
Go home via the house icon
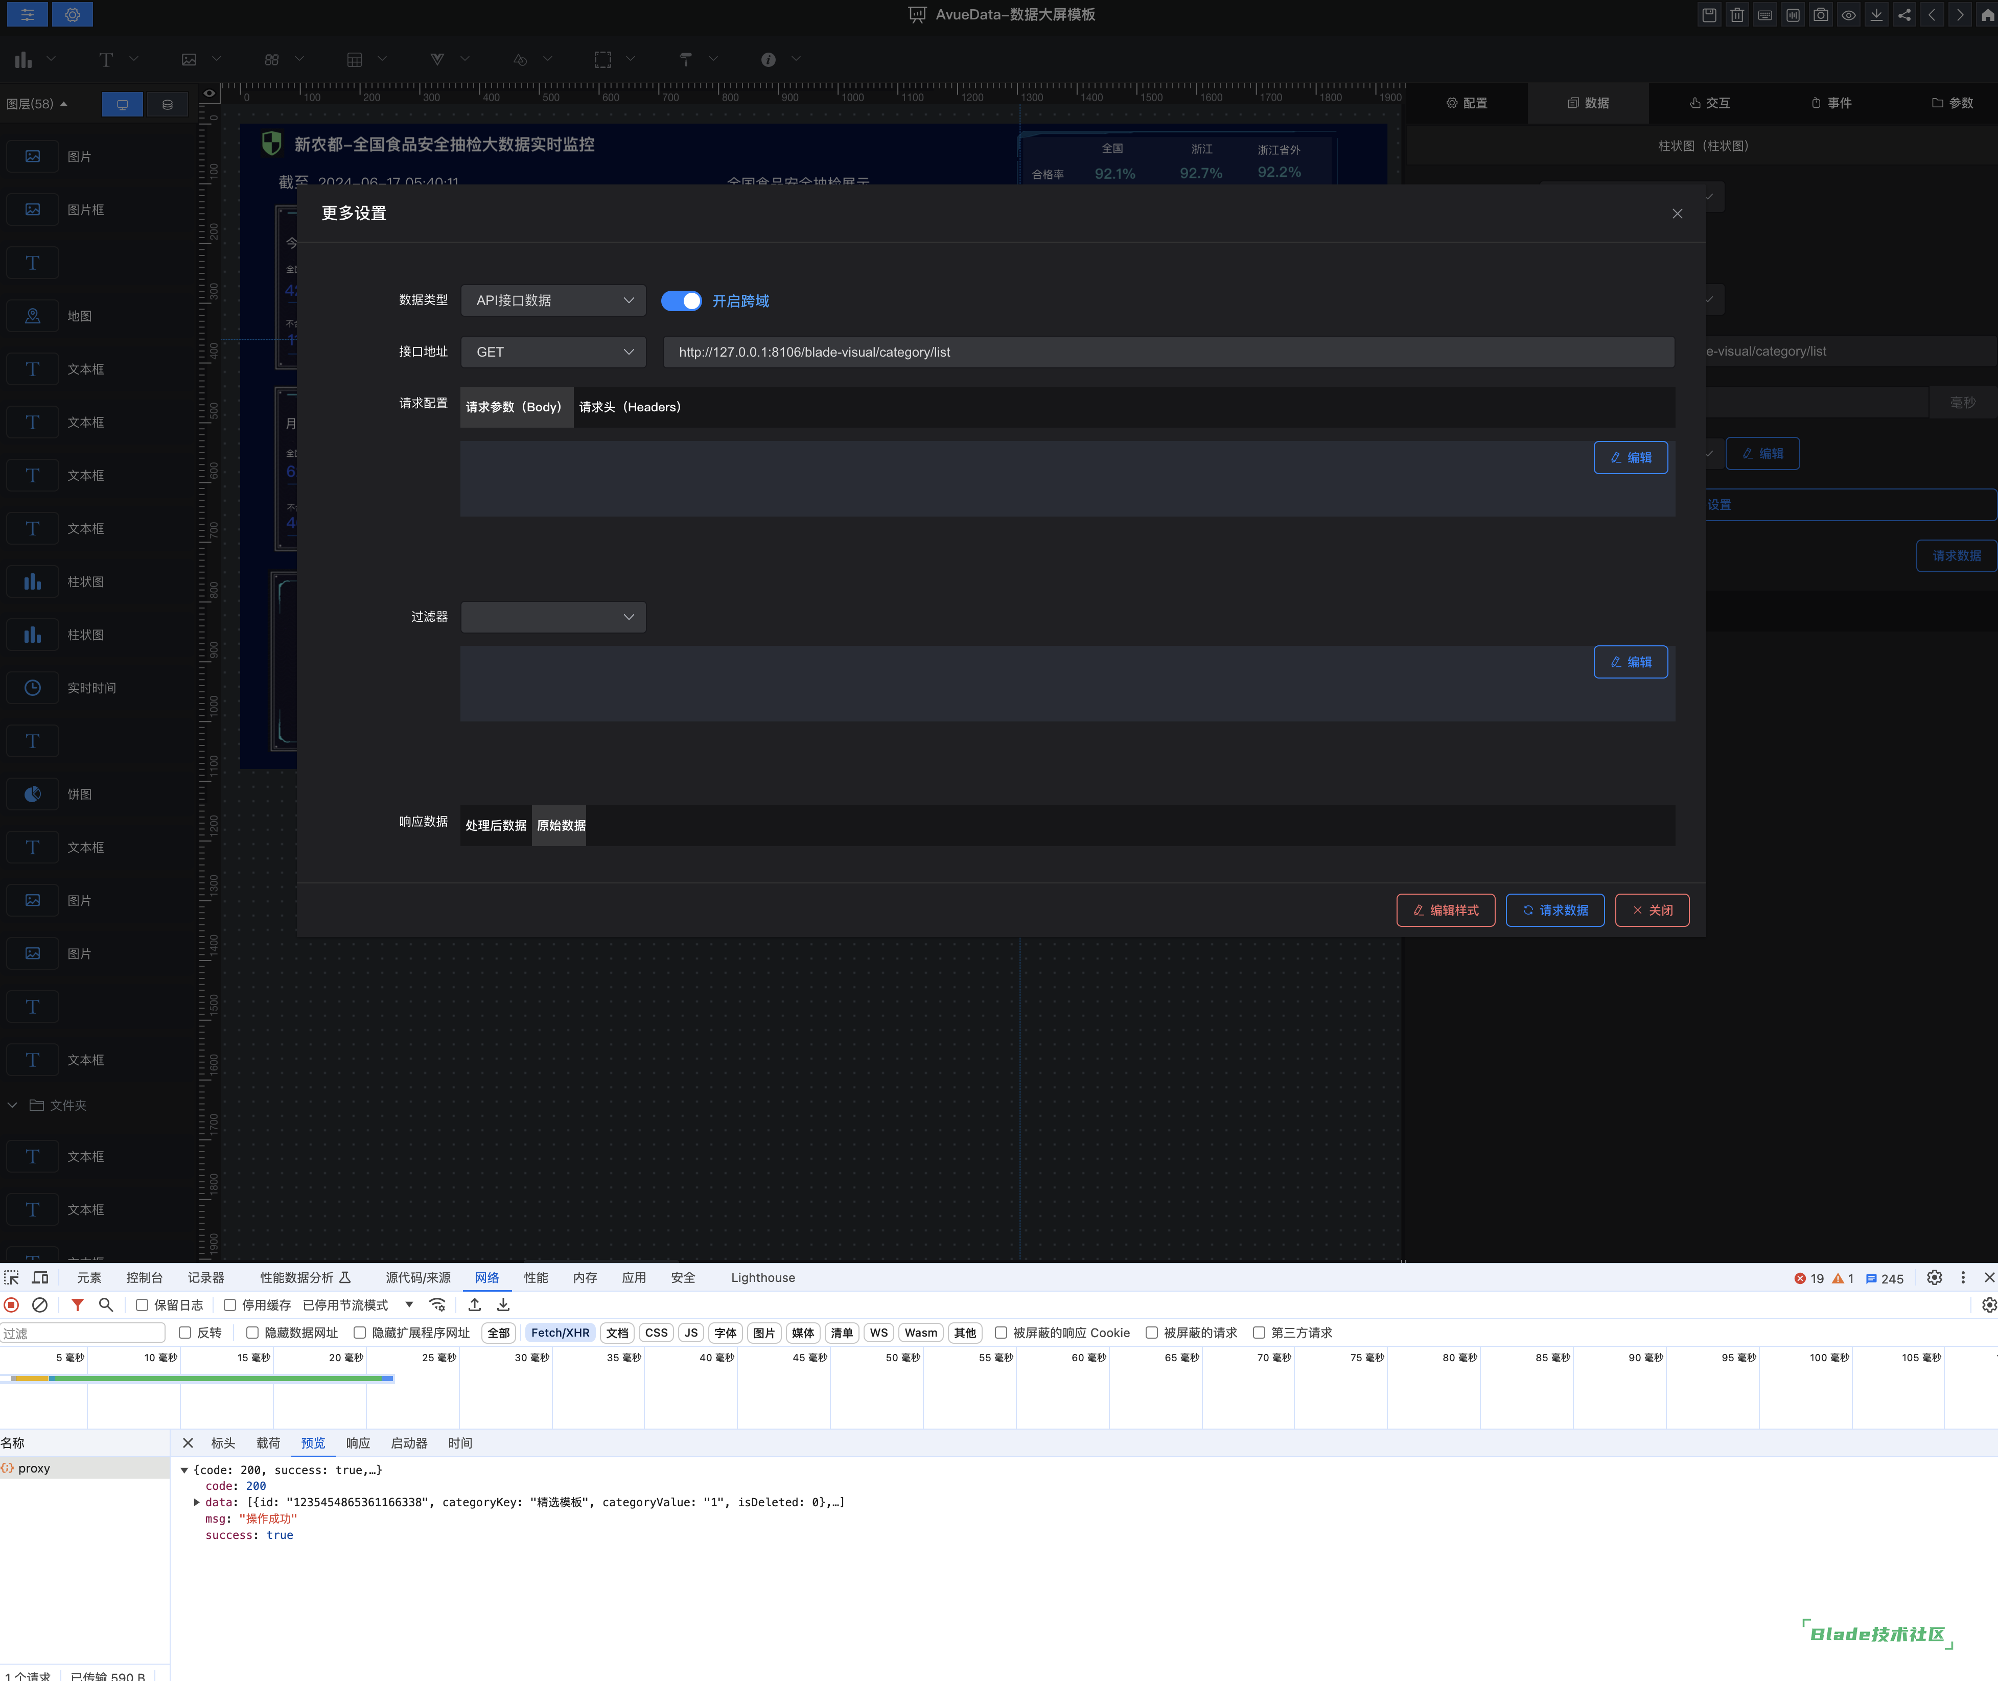(1987, 14)
